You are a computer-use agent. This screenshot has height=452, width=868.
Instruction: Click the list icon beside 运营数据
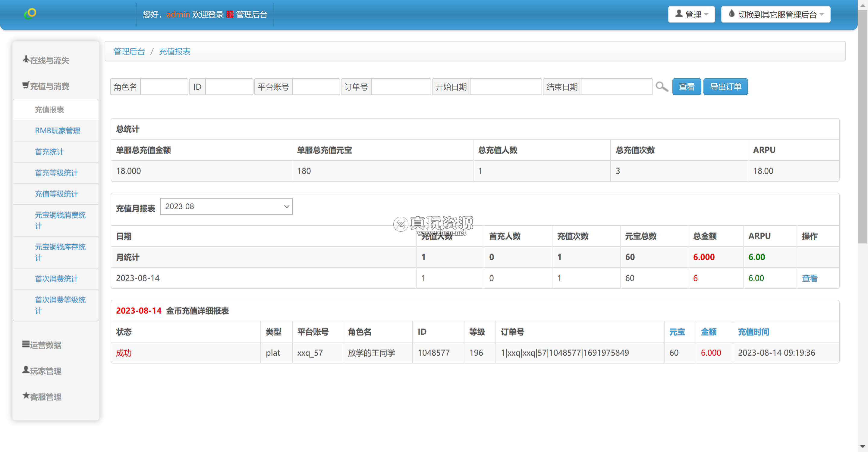26,344
